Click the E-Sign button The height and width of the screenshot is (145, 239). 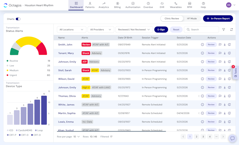[x=161, y=30]
